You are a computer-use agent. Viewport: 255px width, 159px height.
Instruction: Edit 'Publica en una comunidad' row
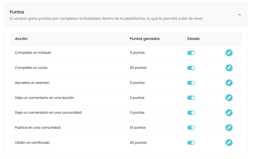tap(229, 128)
